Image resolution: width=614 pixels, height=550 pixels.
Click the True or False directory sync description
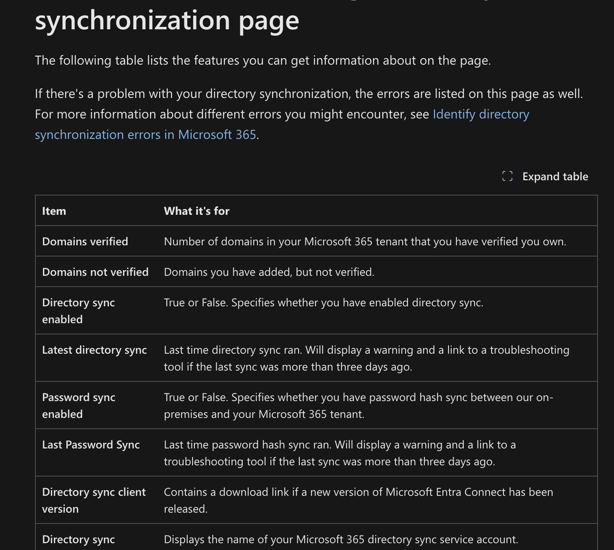click(x=324, y=302)
